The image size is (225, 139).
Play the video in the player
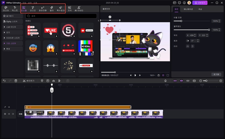[x=135, y=75]
